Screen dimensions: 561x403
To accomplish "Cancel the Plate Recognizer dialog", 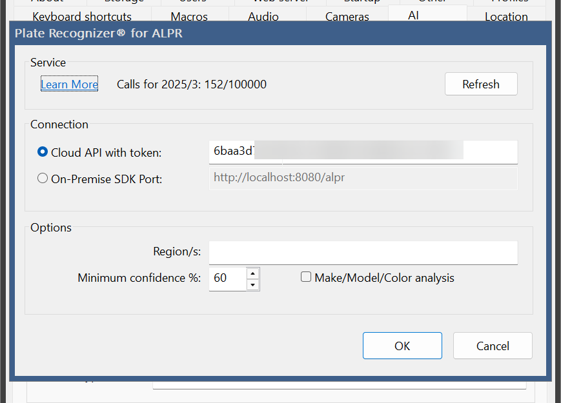I will tap(493, 346).
